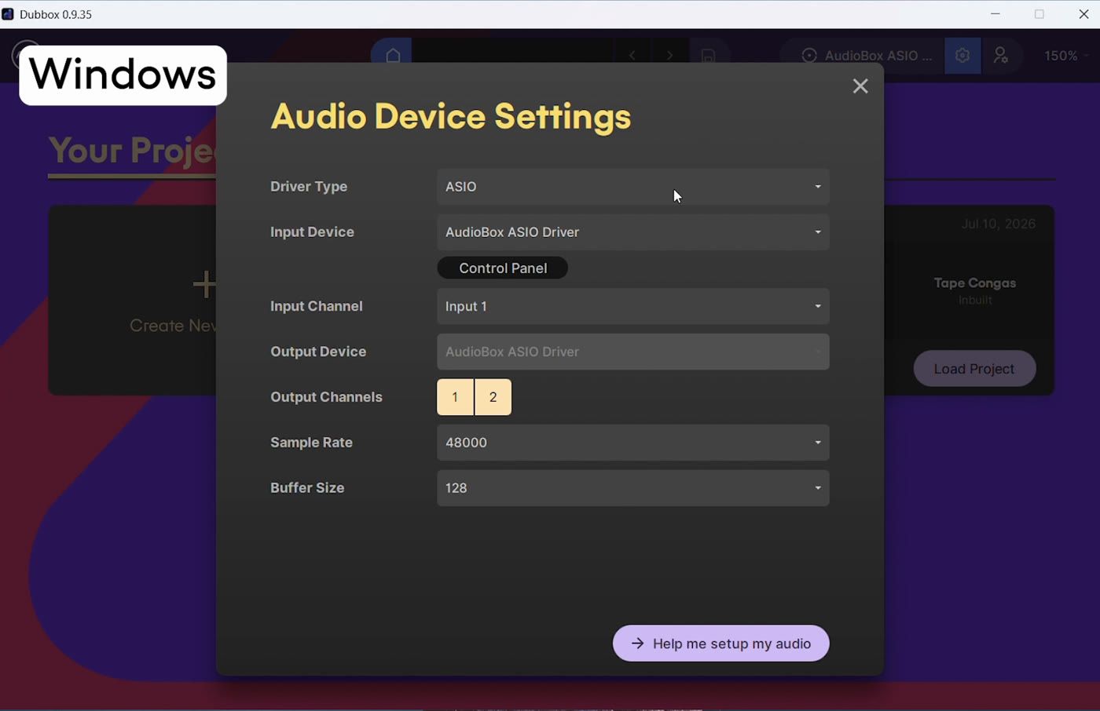Click the audio settings gear icon
The image size is (1100, 711).
coord(962,56)
